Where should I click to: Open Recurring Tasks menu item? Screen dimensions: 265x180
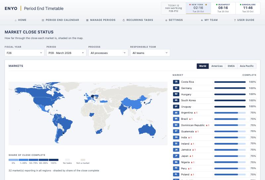[138, 20]
